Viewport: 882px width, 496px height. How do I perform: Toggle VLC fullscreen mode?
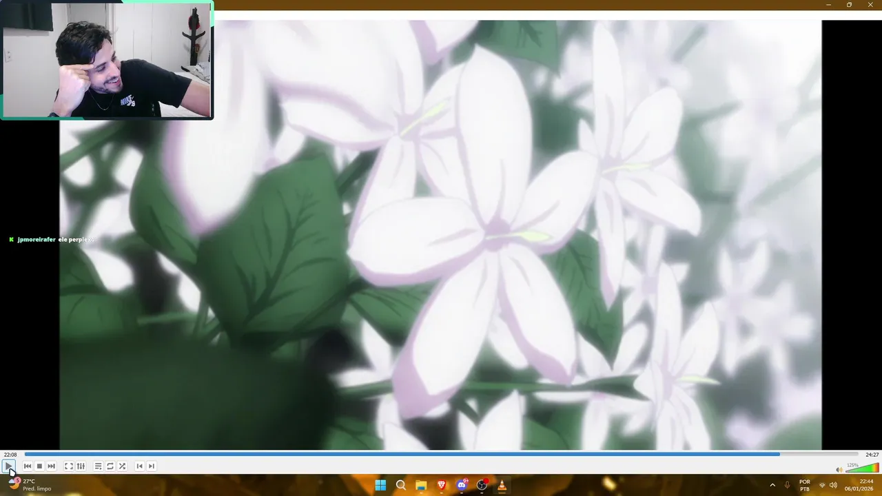tap(69, 466)
